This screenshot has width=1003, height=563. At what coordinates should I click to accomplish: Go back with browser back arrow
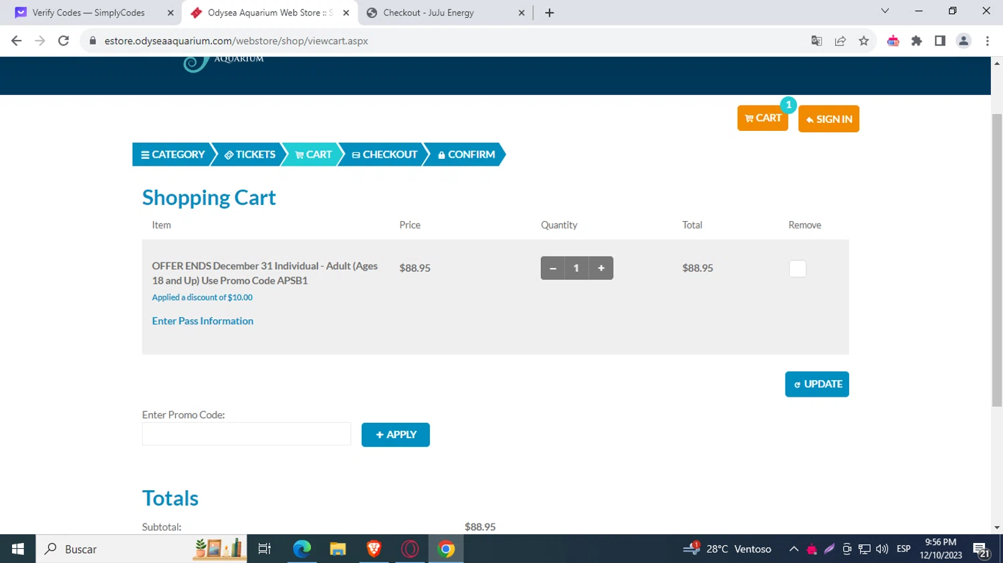16,41
